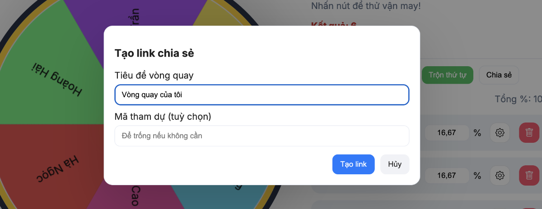Open settings for the first 16,67 entry

[500, 133]
